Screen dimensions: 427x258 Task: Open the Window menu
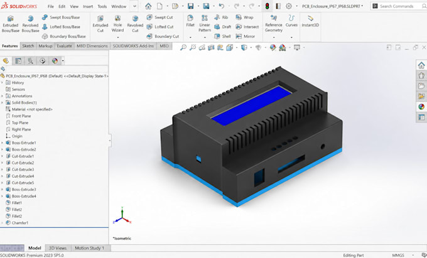point(119,6)
